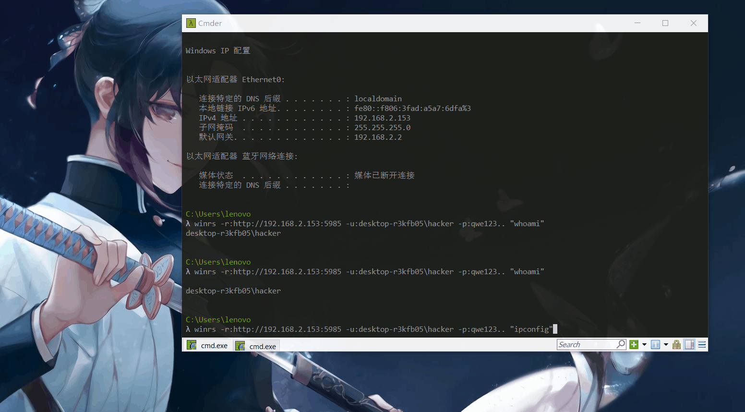Click the second desktop-r3kfb05\hacker output line
This screenshot has width=745, height=412.
tap(233, 291)
